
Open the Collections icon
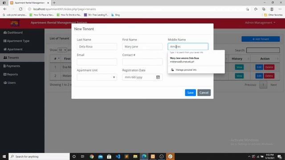click(264, 9)
